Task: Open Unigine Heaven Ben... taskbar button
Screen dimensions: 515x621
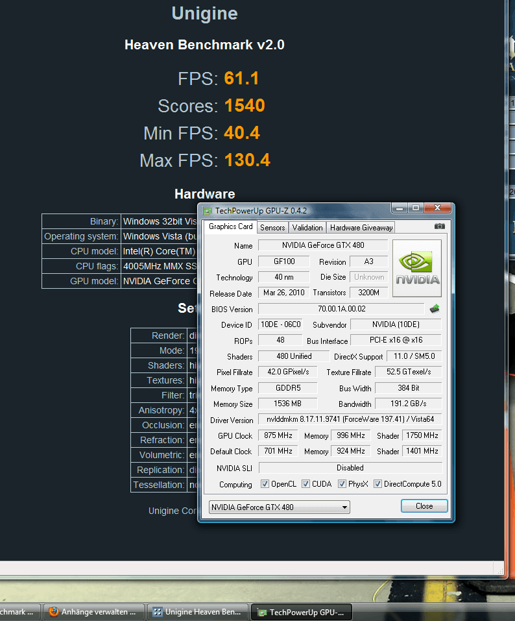Action: (198, 612)
